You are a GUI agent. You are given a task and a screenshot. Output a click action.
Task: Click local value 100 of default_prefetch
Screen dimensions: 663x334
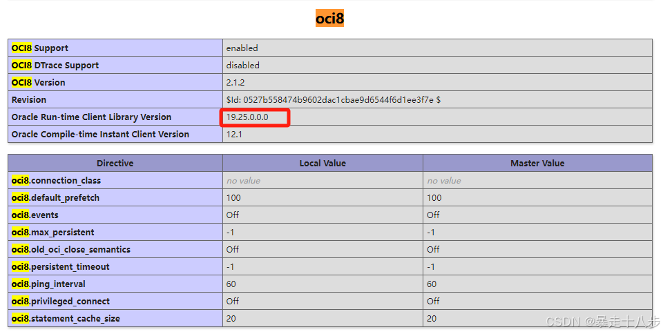click(233, 198)
